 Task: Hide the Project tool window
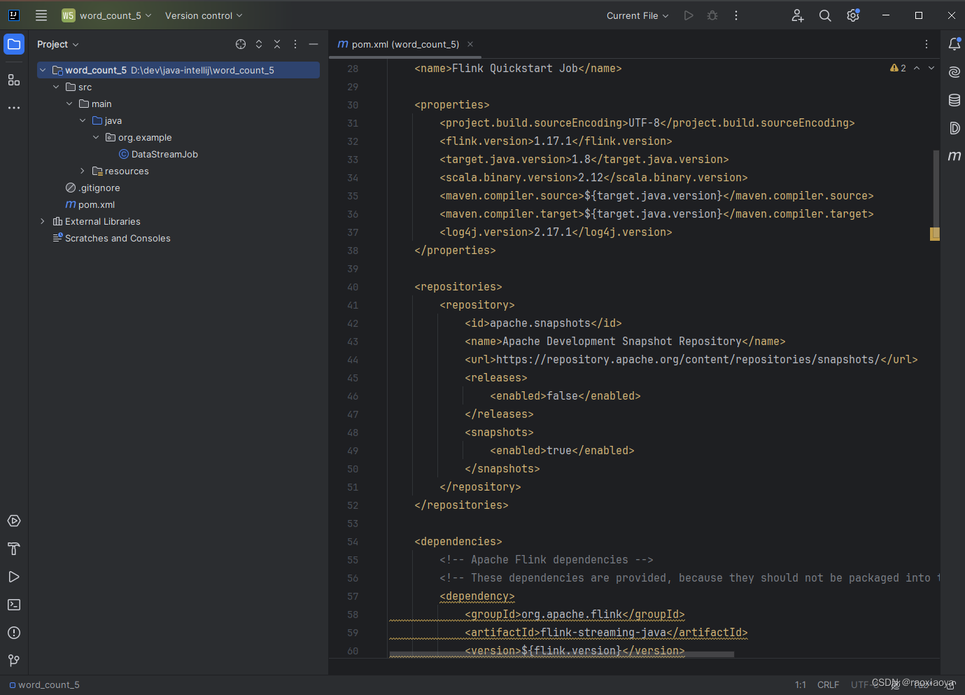tap(314, 44)
